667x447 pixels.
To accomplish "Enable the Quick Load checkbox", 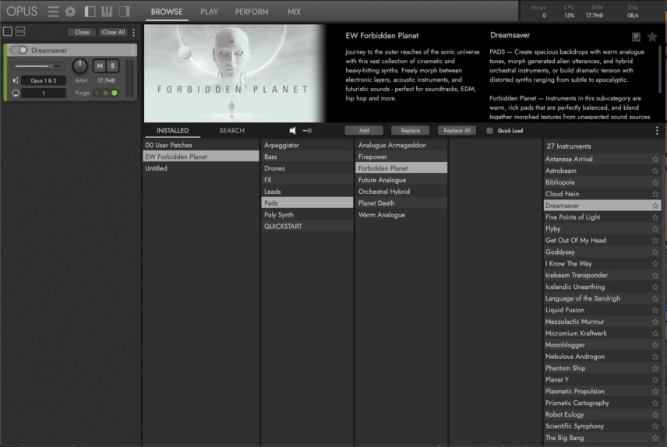I will click(x=489, y=131).
